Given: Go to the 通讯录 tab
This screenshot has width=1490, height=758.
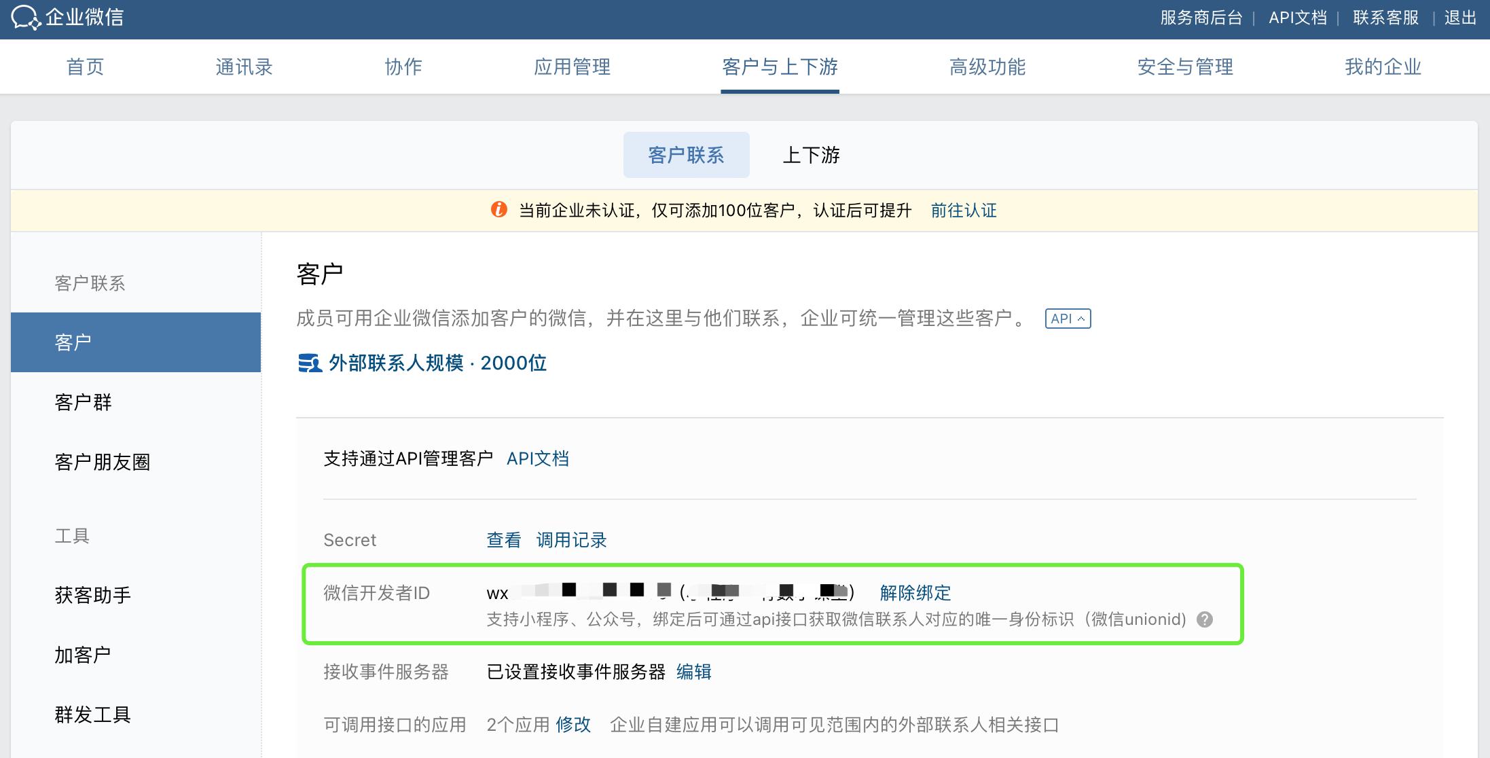Looking at the screenshot, I should (x=244, y=67).
